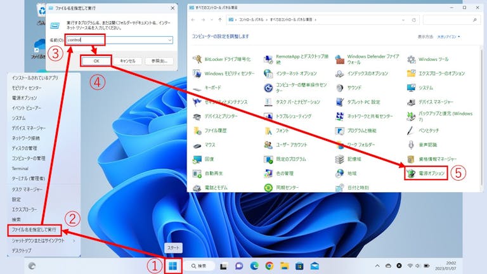Open 自動再生 item

point(208,173)
